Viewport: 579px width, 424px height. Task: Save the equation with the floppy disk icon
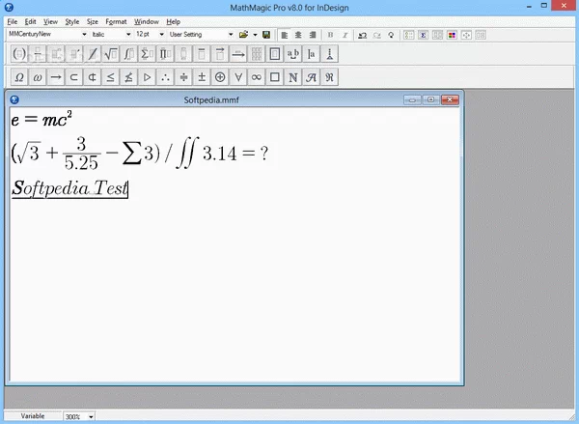point(266,35)
